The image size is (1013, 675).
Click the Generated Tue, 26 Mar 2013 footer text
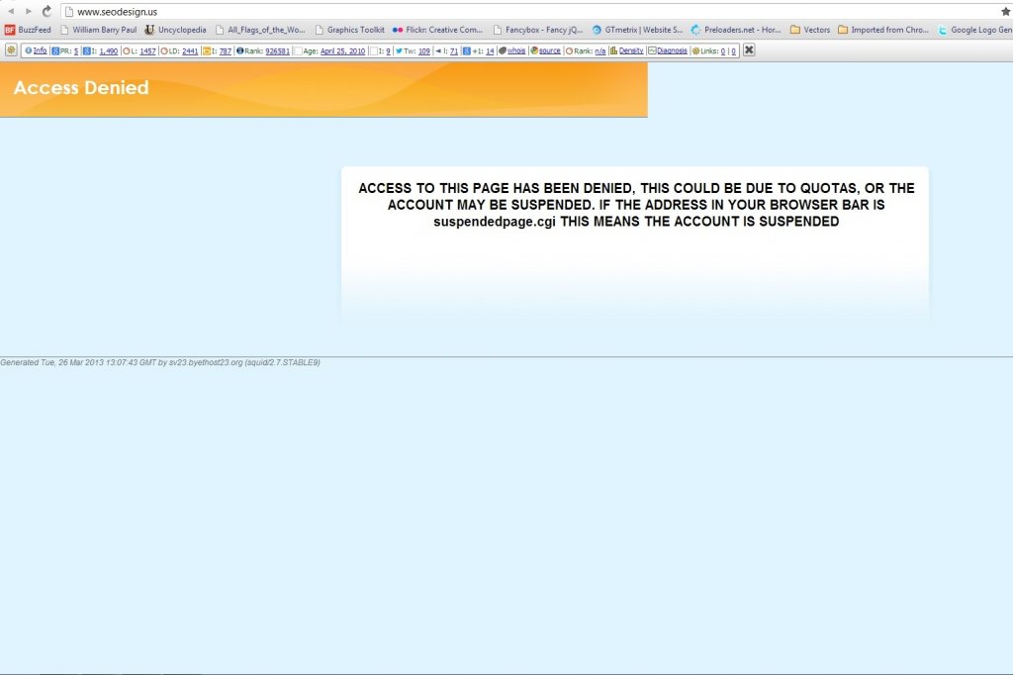(x=160, y=362)
